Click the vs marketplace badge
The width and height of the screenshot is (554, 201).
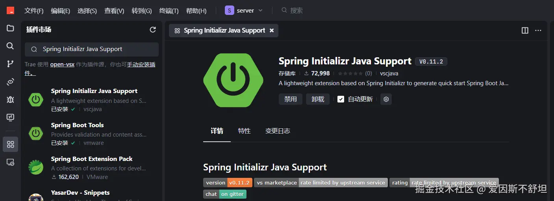tap(321, 183)
